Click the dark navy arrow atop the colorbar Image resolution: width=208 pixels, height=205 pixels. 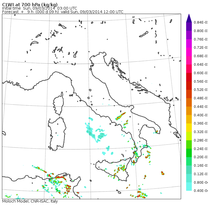pyautogui.click(x=189, y=18)
